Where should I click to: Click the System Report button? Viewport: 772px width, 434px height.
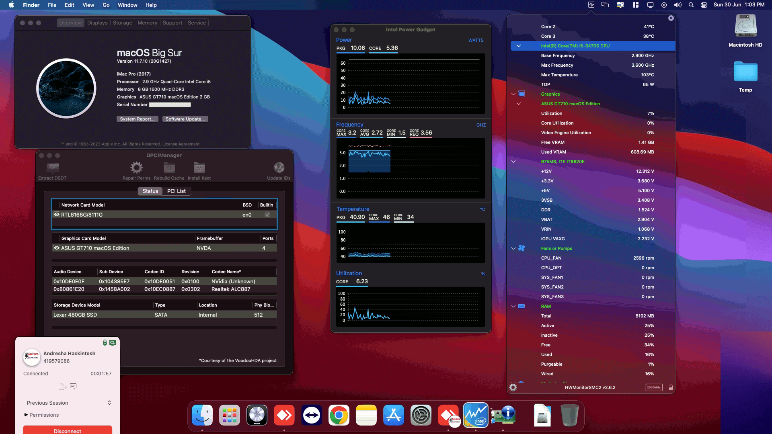[x=137, y=119]
